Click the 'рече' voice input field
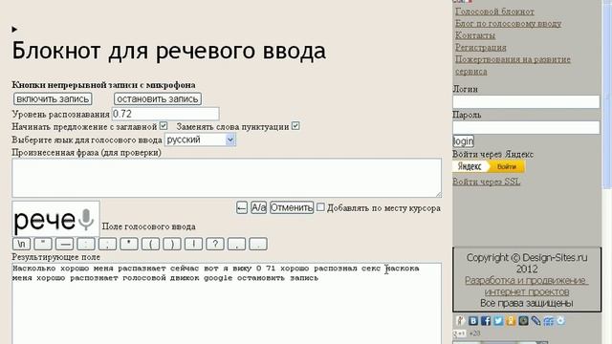612x344 pixels. click(x=55, y=219)
